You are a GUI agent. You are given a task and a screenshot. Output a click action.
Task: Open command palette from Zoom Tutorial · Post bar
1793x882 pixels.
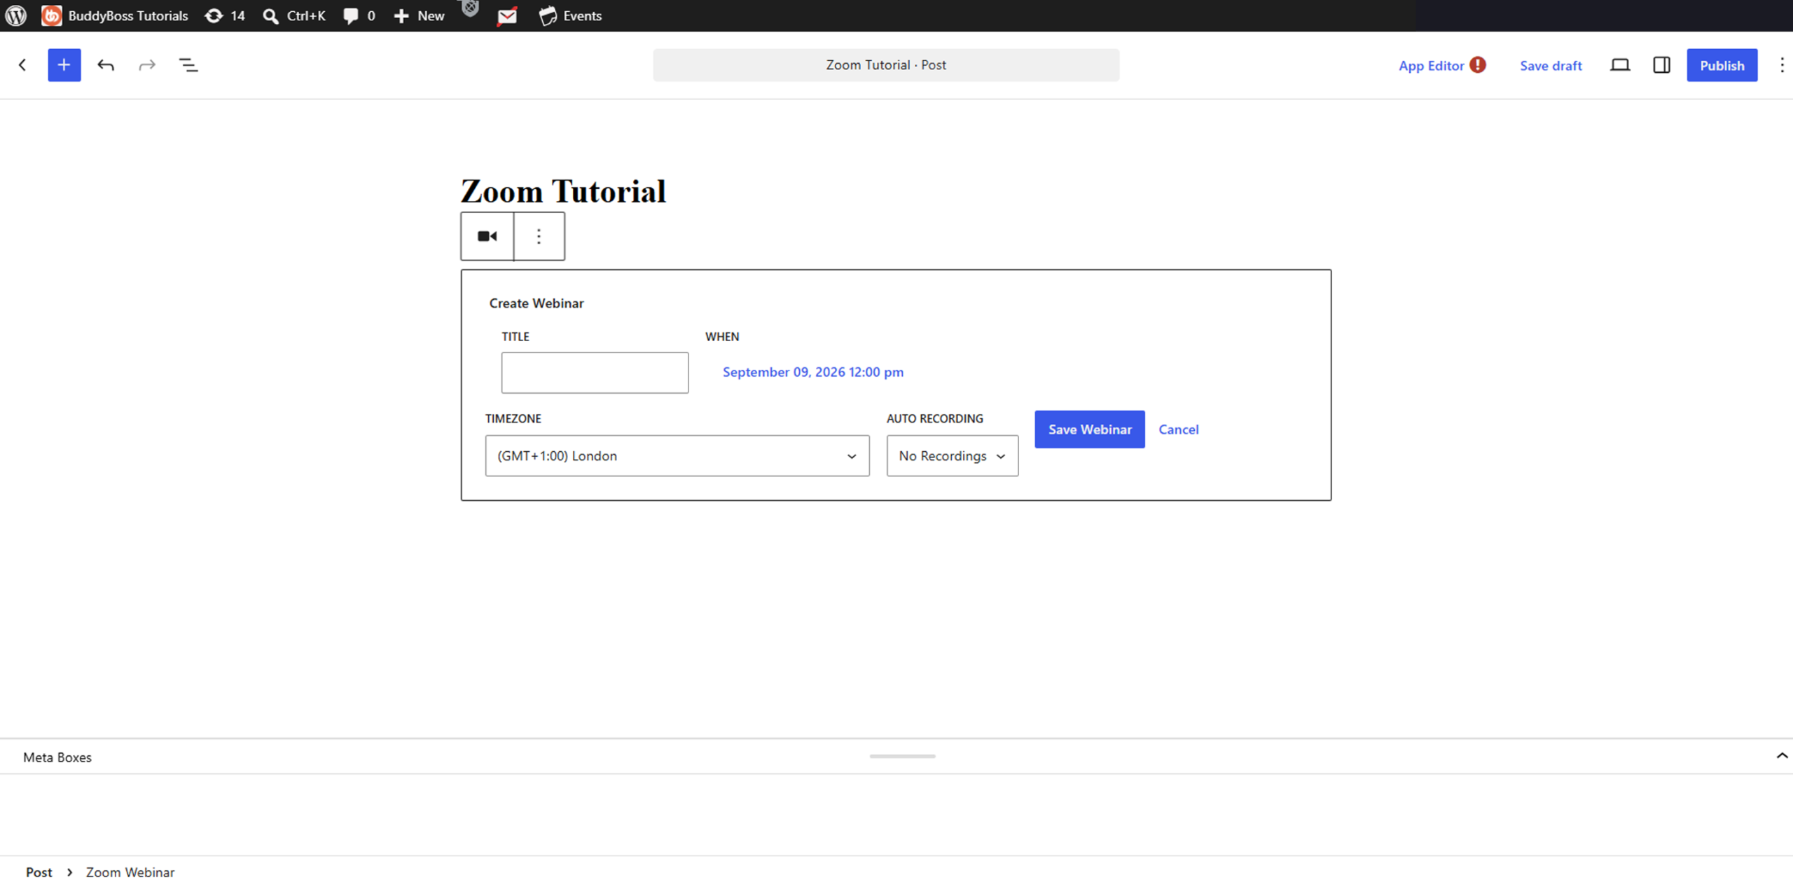tap(886, 65)
